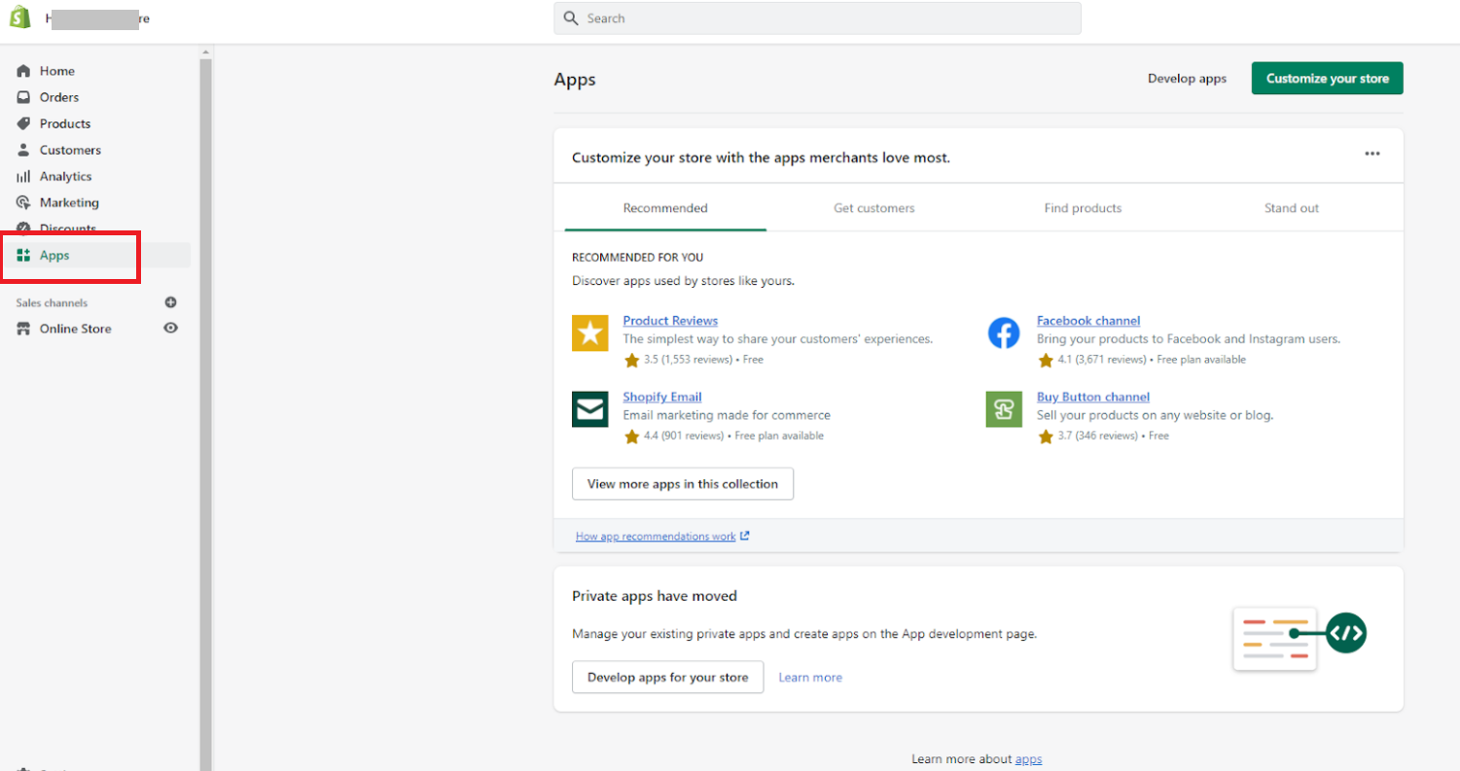The height and width of the screenshot is (771, 1460).
Task: Click the Apps grid icon
Action: click(x=24, y=255)
